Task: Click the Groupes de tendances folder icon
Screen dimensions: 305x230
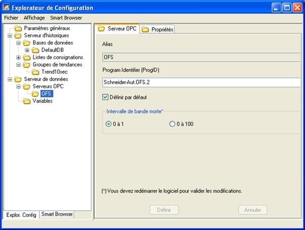Action: coord(27,65)
